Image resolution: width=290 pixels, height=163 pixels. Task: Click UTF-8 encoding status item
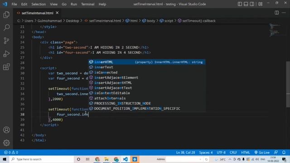pos(221,153)
